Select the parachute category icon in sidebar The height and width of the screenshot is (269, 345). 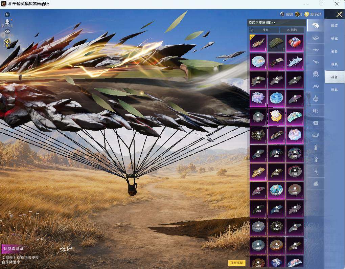pos(316,25)
